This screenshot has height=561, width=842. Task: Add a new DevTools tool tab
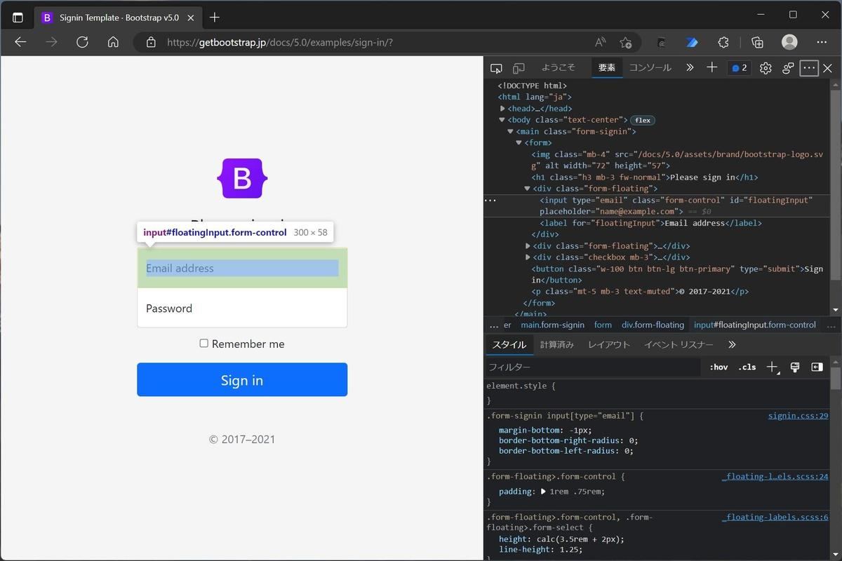[711, 67]
